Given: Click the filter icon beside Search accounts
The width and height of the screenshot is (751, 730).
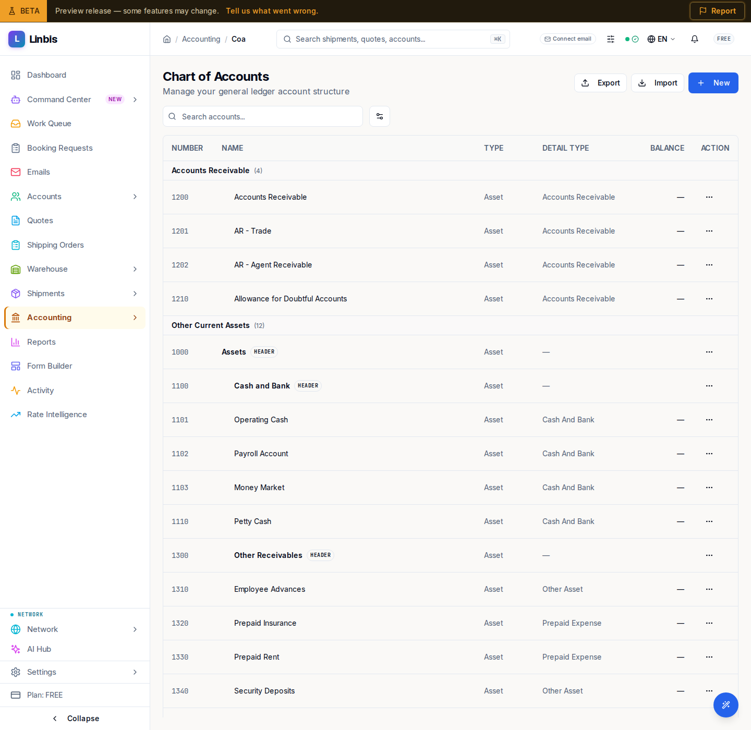Looking at the screenshot, I should coord(380,116).
